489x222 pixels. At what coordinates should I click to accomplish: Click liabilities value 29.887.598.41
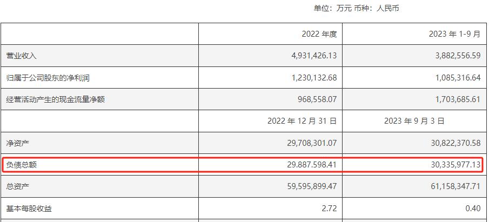click(304, 165)
